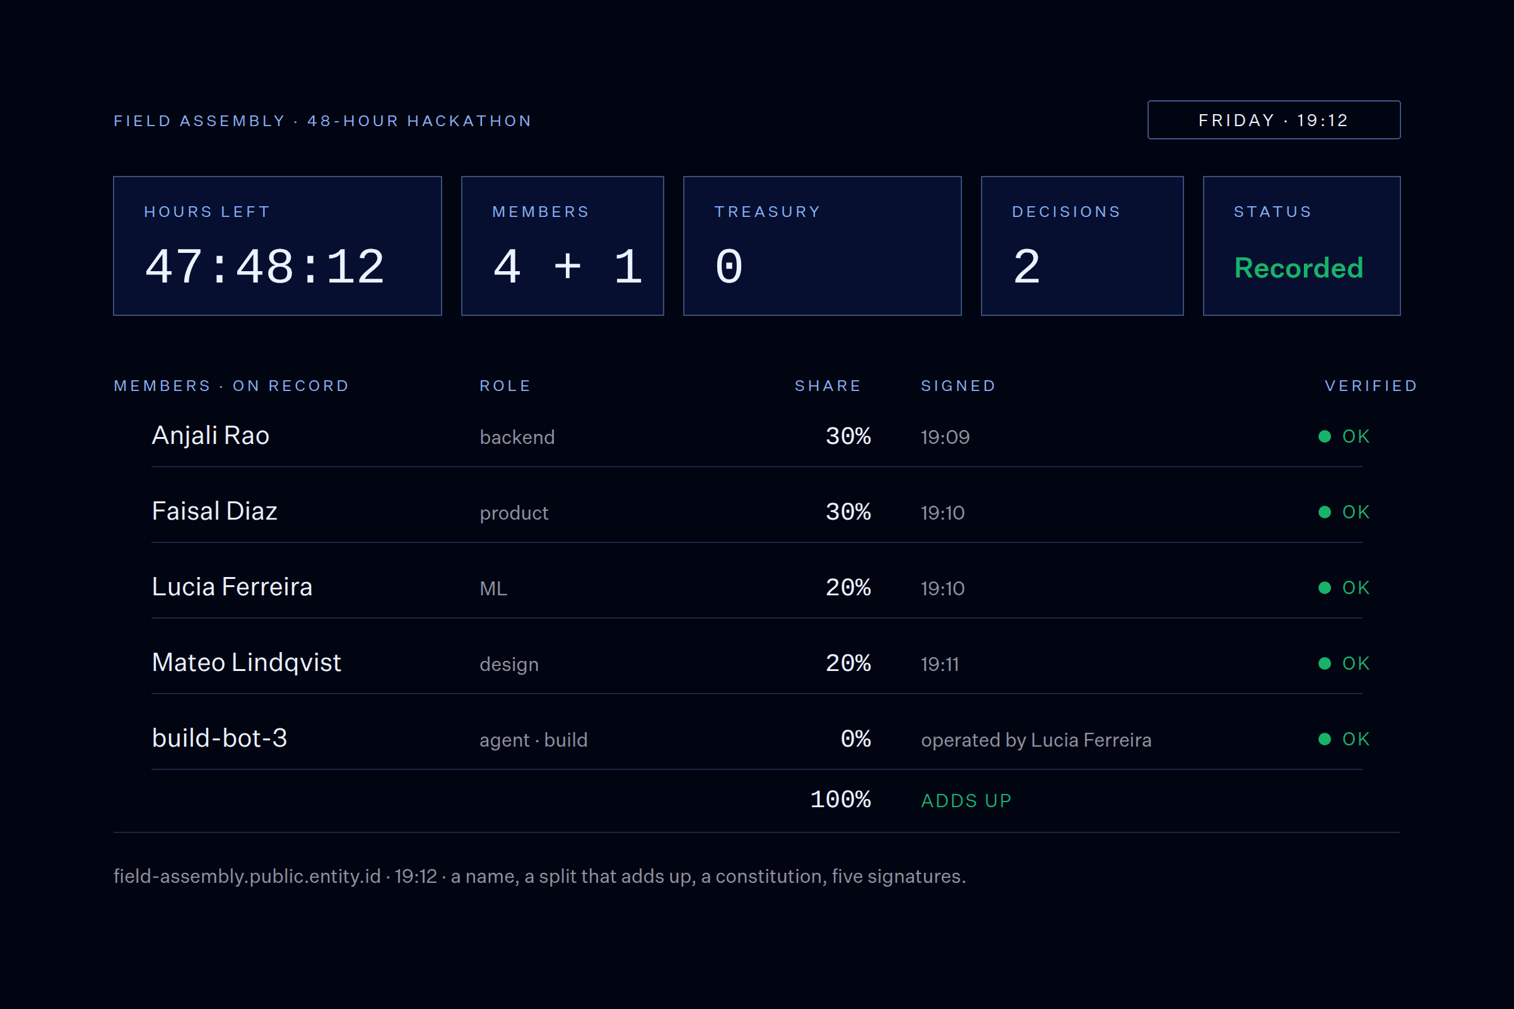The height and width of the screenshot is (1009, 1514).
Task: Select member name Anjali Rao
Action: [211, 436]
